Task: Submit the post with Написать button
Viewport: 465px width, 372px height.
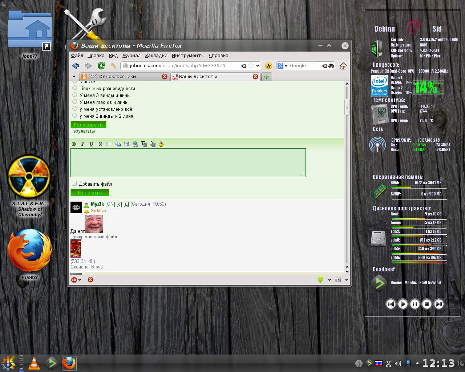Action: pos(90,193)
